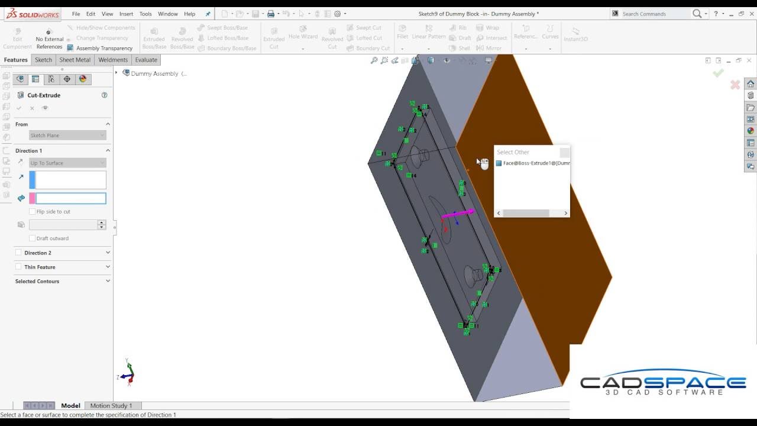
Task: Click Assembly Transparency button
Action: [x=99, y=48]
